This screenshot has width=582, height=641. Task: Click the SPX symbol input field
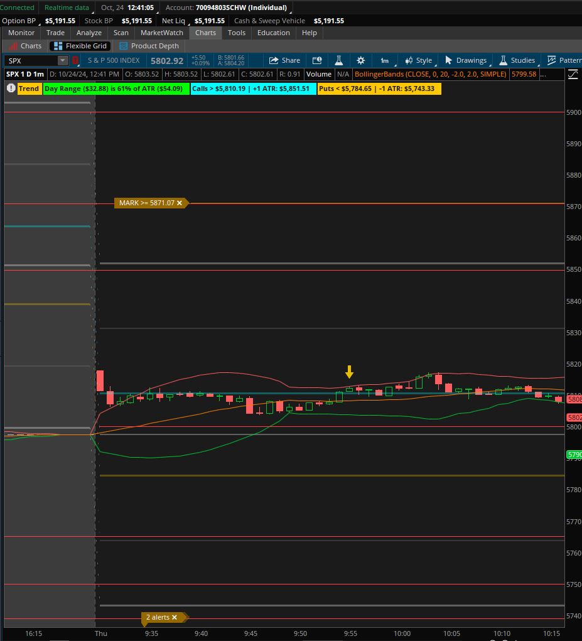pyautogui.click(x=31, y=60)
